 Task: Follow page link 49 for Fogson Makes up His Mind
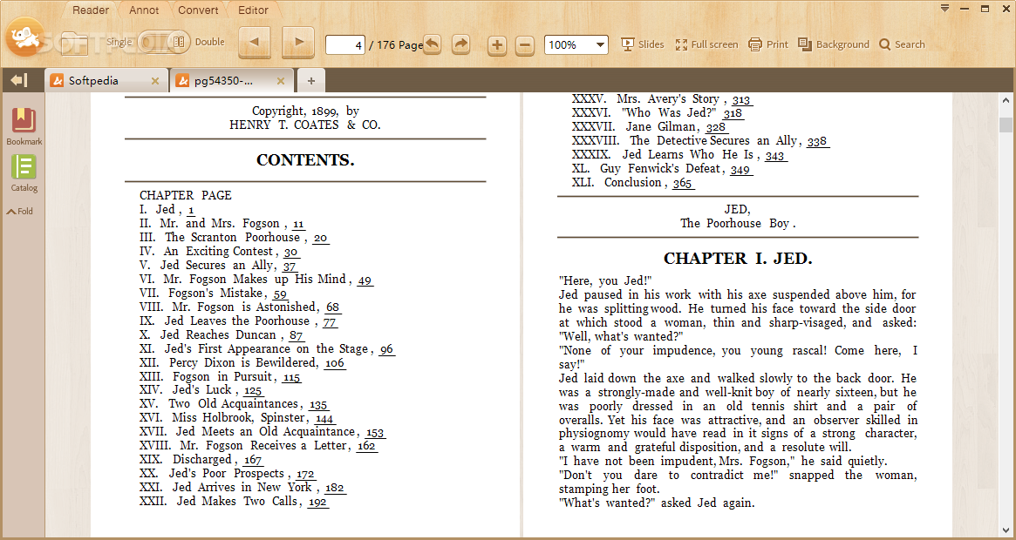tap(365, 280)
